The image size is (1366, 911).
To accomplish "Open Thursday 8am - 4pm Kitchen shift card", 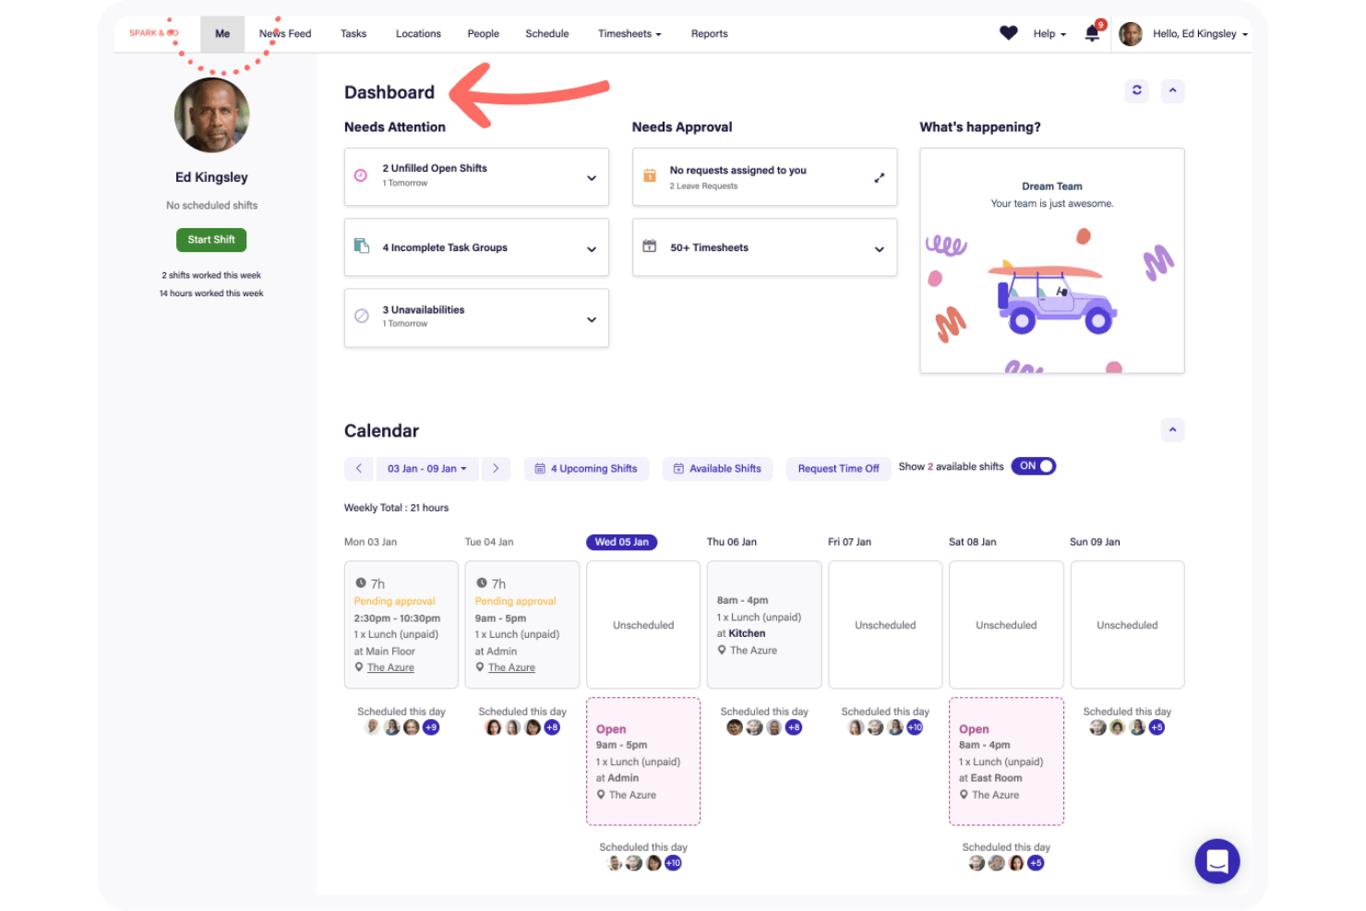I will coord(764,625).
